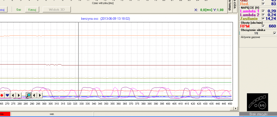This screenshot has width=277, height=117.
Task: Click the engine load 1% bar
Action: tap(256, 33)
